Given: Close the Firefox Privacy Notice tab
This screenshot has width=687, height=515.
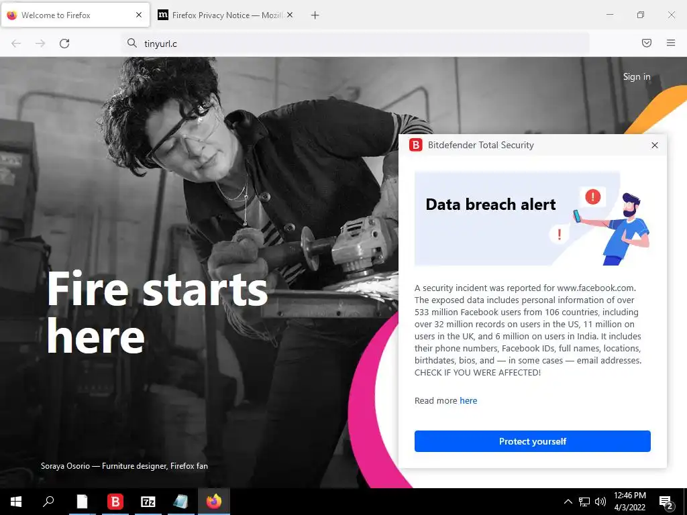Looking at the screenshot, I should click(290, 15).
